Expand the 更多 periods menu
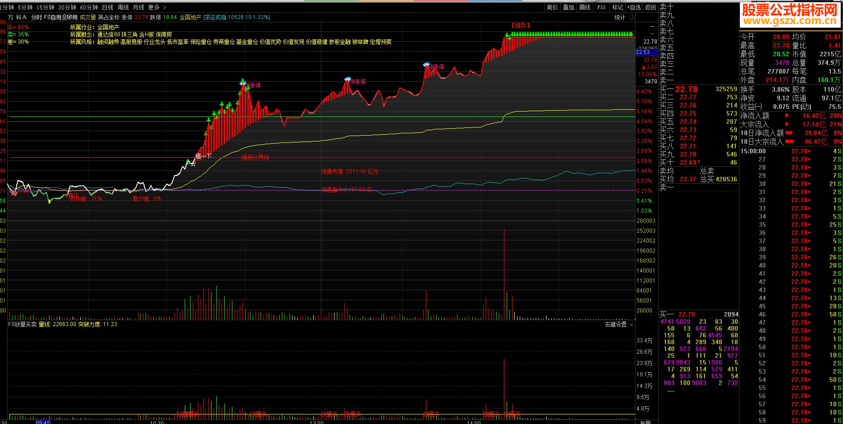 coord(157,7)
